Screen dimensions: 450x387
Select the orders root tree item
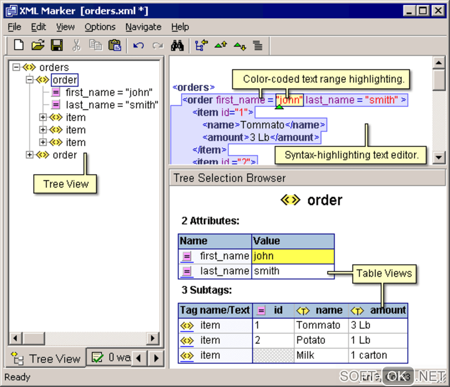[54, 67]
